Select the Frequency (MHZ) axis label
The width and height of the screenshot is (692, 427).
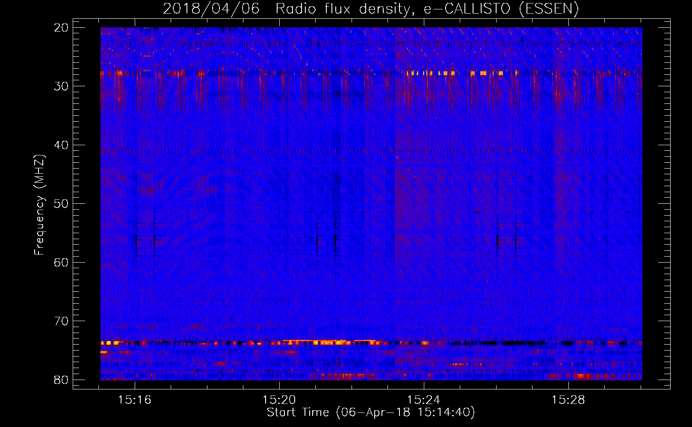pyautogui.click(x=39, y=205)
